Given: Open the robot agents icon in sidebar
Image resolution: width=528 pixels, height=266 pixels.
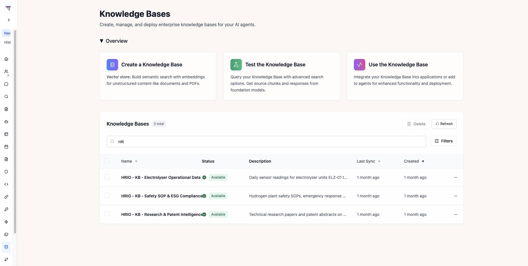Looking at the screenshot, I should pos(6,122).
